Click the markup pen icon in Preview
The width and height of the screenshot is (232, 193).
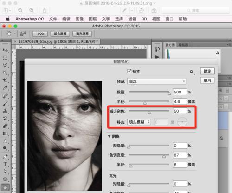coord(124,10)
